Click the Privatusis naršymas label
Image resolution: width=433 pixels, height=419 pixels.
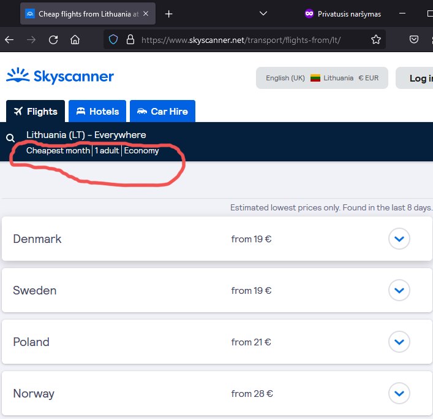tap(349, 14)
